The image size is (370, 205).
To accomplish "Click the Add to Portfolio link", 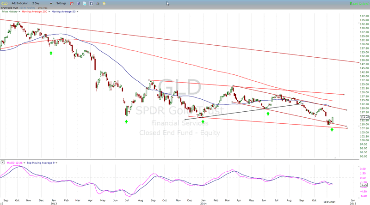I will pyautogui.click(x=27, y=8).
